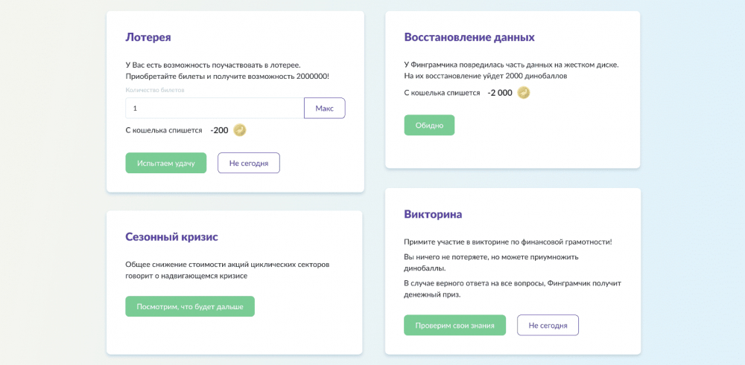Click the -200 wallet deduction amount
The height and width of the screenshot is (365, 745).
[x=220, y=130]
